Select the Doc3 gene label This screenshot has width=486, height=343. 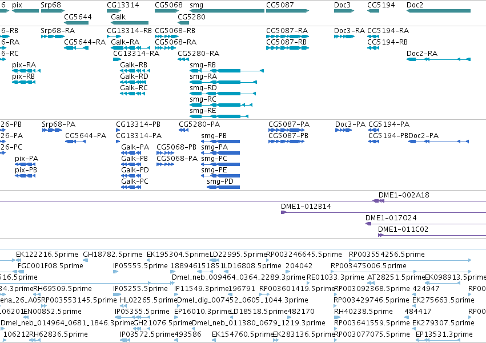coord(342,5)
